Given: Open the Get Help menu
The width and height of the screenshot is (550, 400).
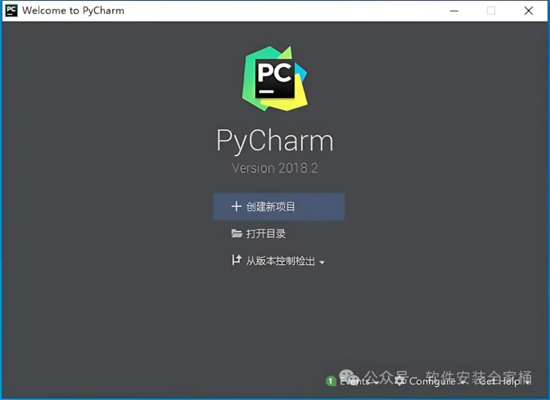Looking at the screenshot, I should click(x=504, y=381).
